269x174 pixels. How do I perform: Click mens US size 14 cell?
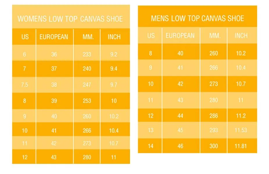(151, 146)
